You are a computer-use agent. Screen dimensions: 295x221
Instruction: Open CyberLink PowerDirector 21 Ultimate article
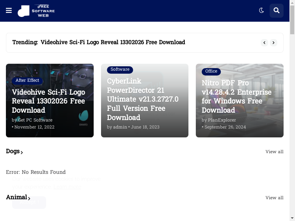coord(143,99)
